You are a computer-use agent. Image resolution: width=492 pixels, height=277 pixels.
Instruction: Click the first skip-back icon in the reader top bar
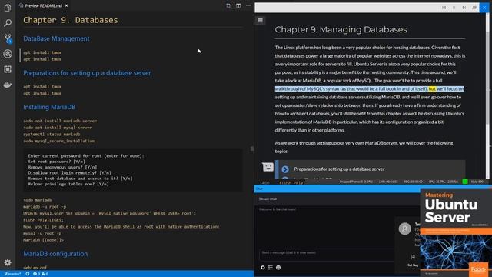444,8
